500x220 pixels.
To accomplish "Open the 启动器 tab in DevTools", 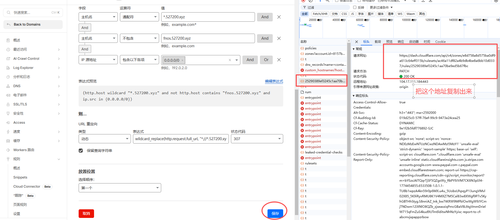I will (x=414, y=42).
